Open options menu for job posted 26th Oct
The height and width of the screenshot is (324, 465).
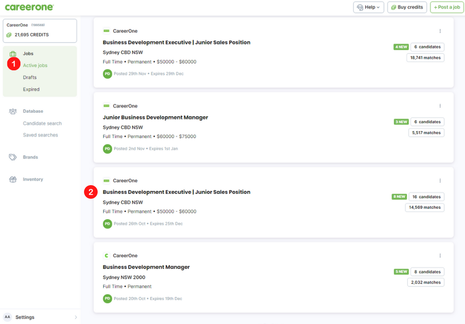(440, 181)
